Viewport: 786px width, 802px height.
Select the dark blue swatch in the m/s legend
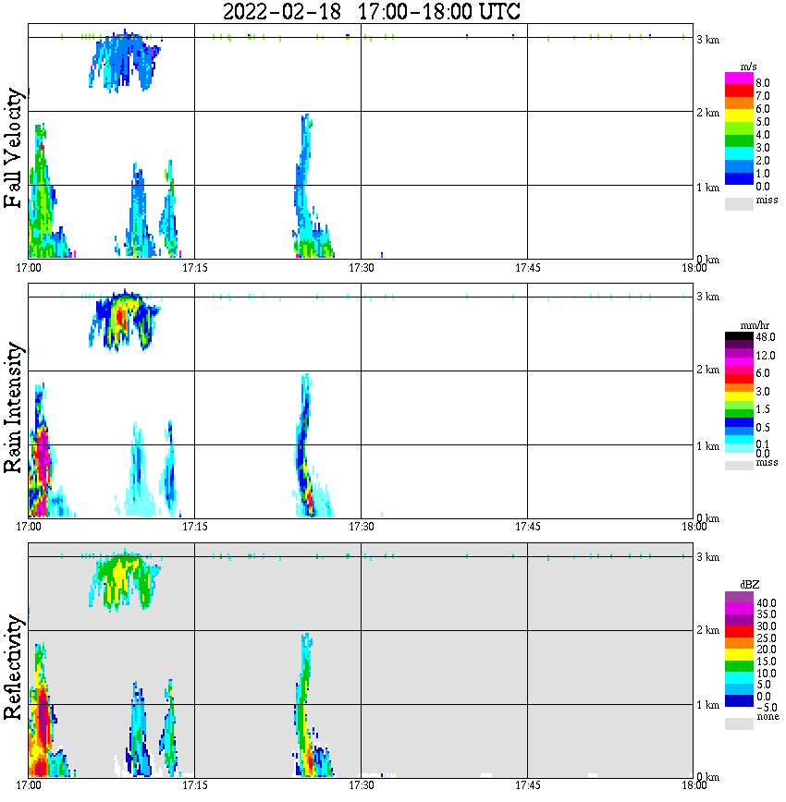point(739,179)
